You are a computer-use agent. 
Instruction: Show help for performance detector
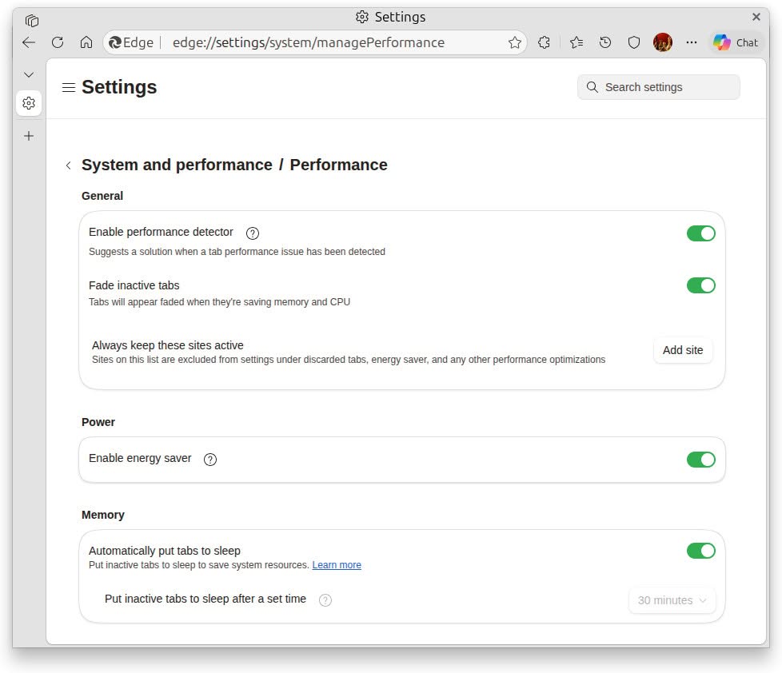pyautogui.click(x=253, y=233)
